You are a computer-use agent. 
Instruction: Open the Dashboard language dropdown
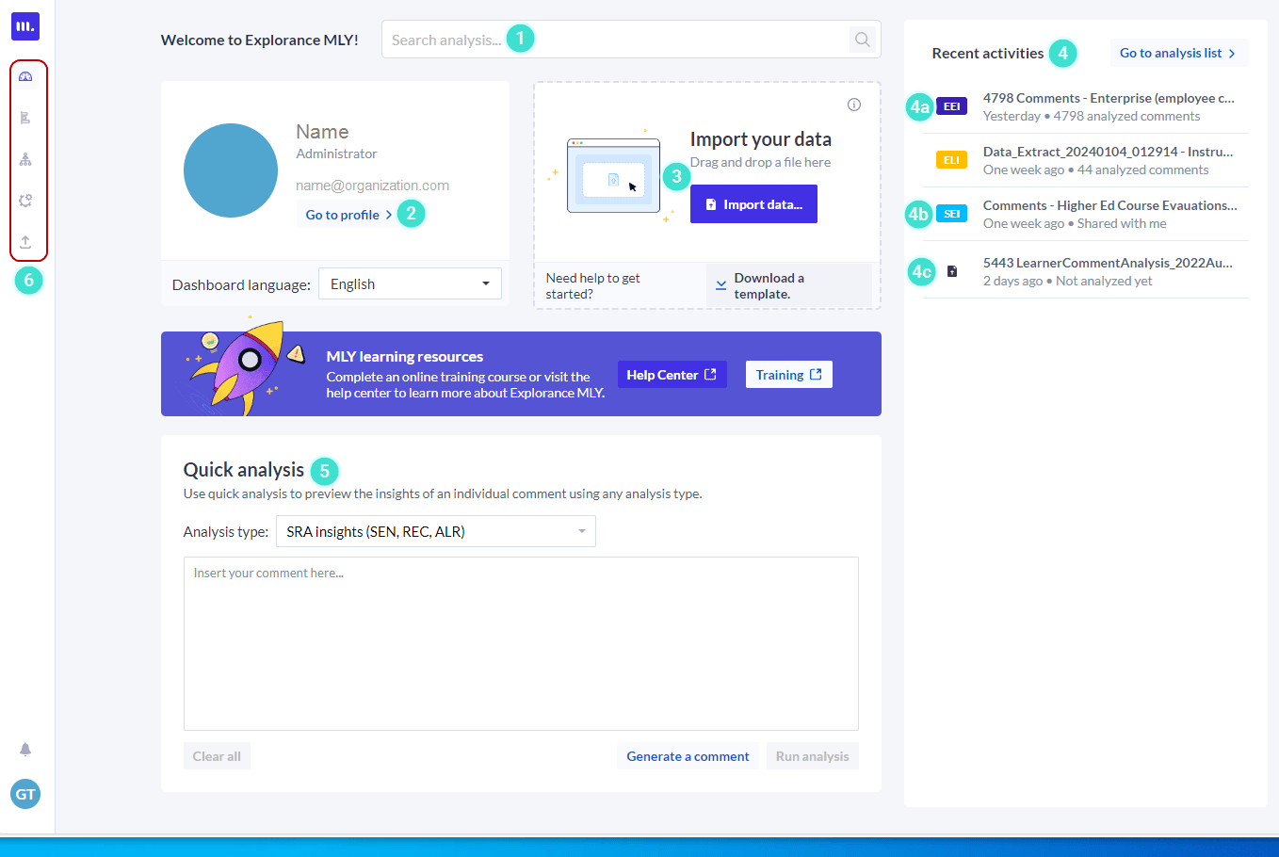[x=410, y=283]
